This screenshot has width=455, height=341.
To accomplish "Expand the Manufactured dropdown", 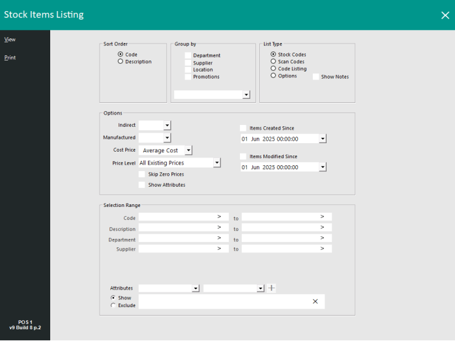I will (x=167, y=137).
